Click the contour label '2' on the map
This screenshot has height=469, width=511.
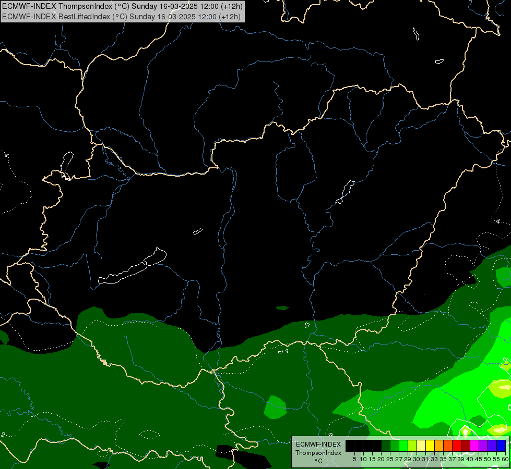[x=3, y=435]
